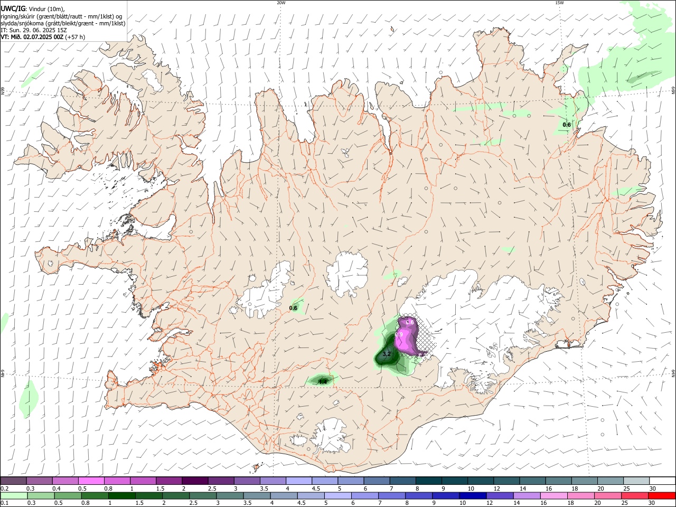Viewport: 676px width, 507px height.
Task: Click the 'slydda/snjókoma' legend description line
Action: pyautogui.click(x=63, y=23)
